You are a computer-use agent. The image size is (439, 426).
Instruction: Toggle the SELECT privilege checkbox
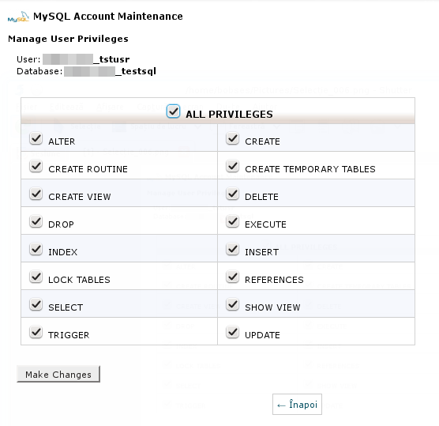36,304
